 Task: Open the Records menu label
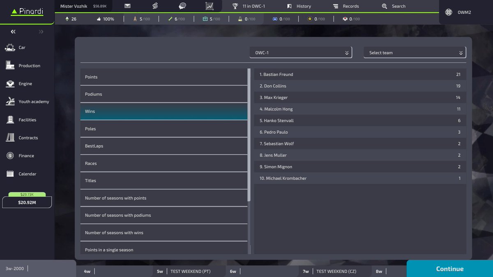(351, 6)
